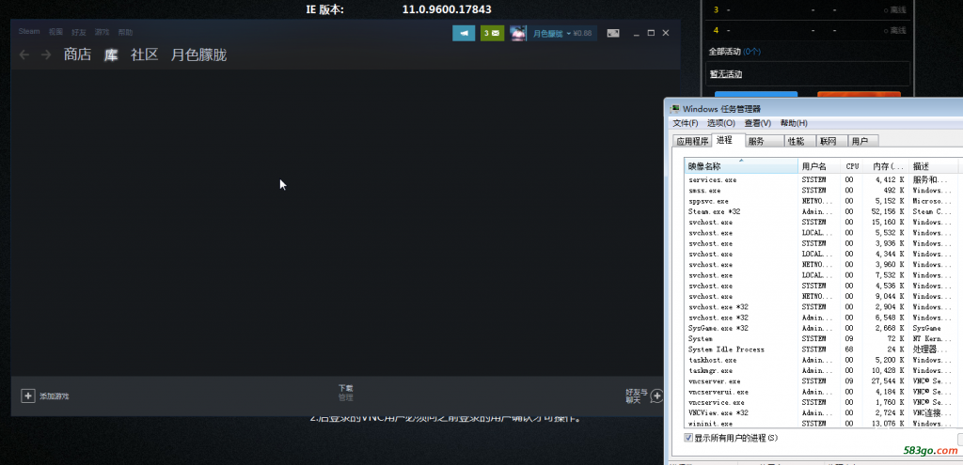Toggle 显示所有用户的进程 checkbox
Viewport: 963px width, 465px height.
tap(688, 438)
